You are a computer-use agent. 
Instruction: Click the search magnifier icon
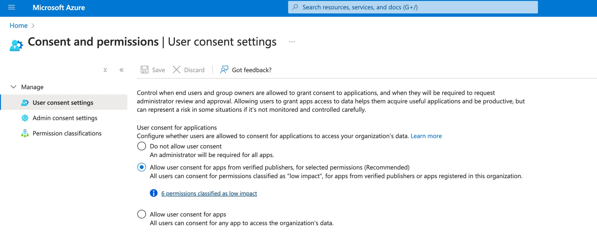pyautogui.click(x=295, y=7)
